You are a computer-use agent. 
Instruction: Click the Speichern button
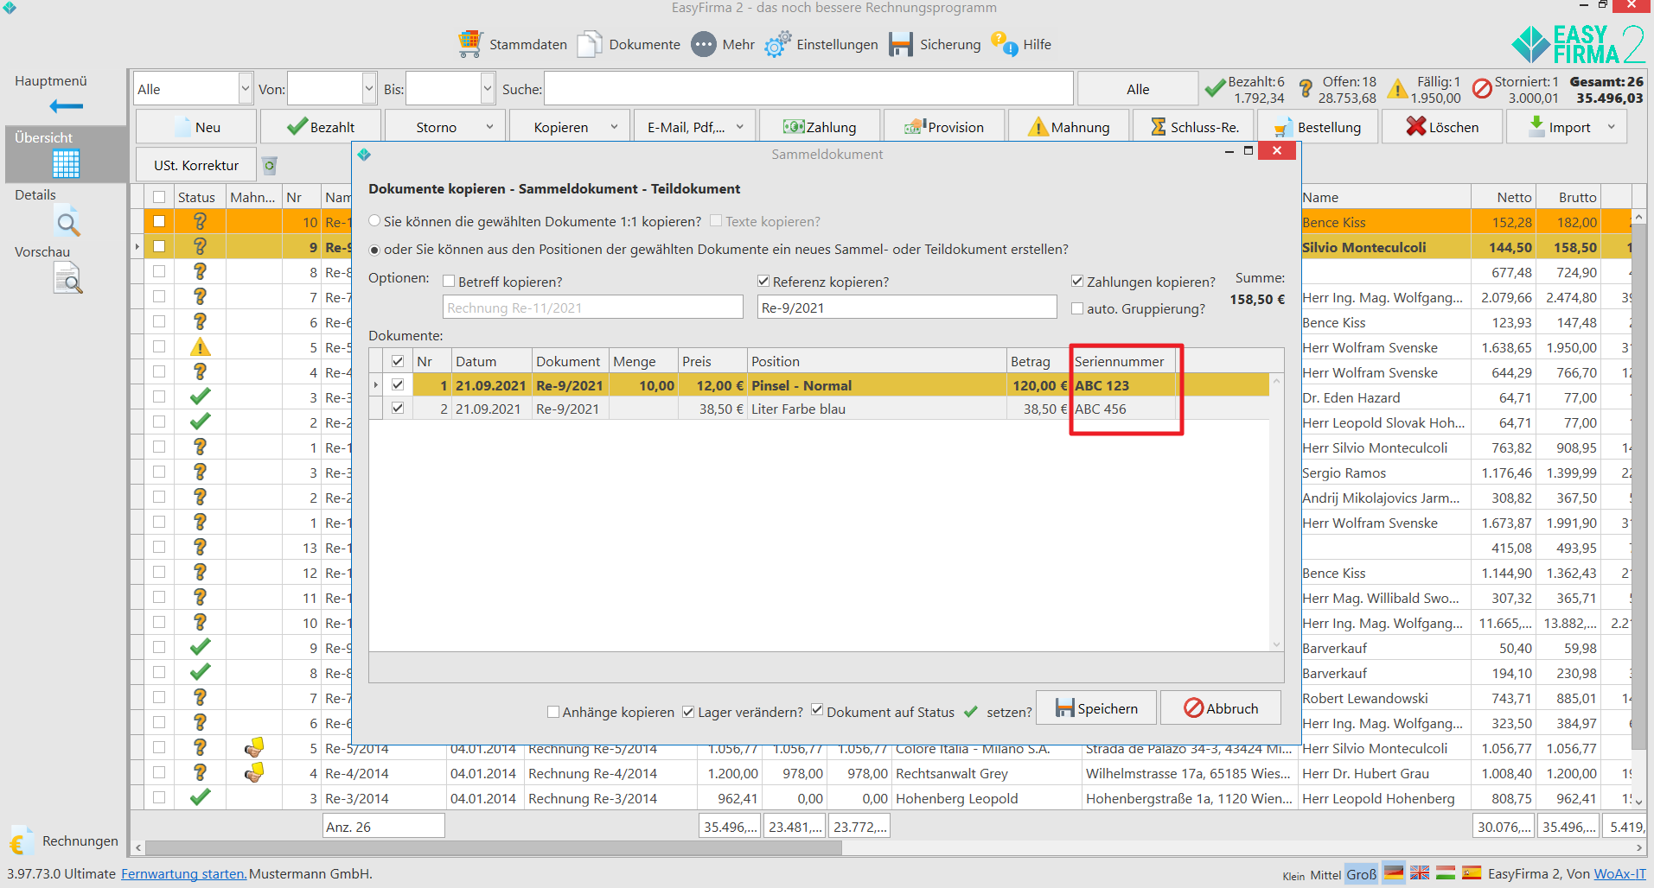[x=1095, y=708]
